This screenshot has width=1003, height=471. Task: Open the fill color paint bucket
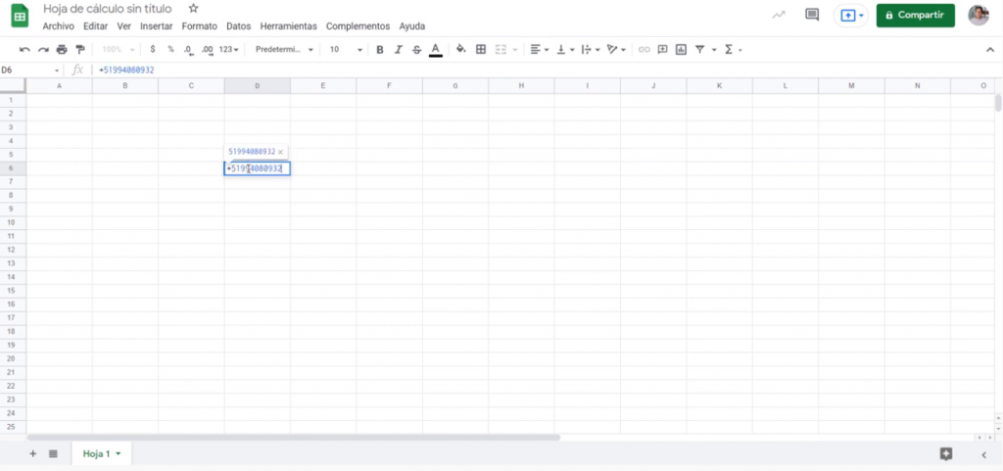coord(460,49)
